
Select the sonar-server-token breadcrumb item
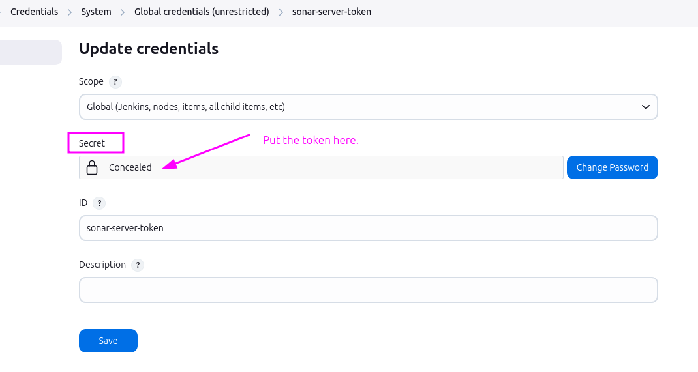tap(331, 12)
